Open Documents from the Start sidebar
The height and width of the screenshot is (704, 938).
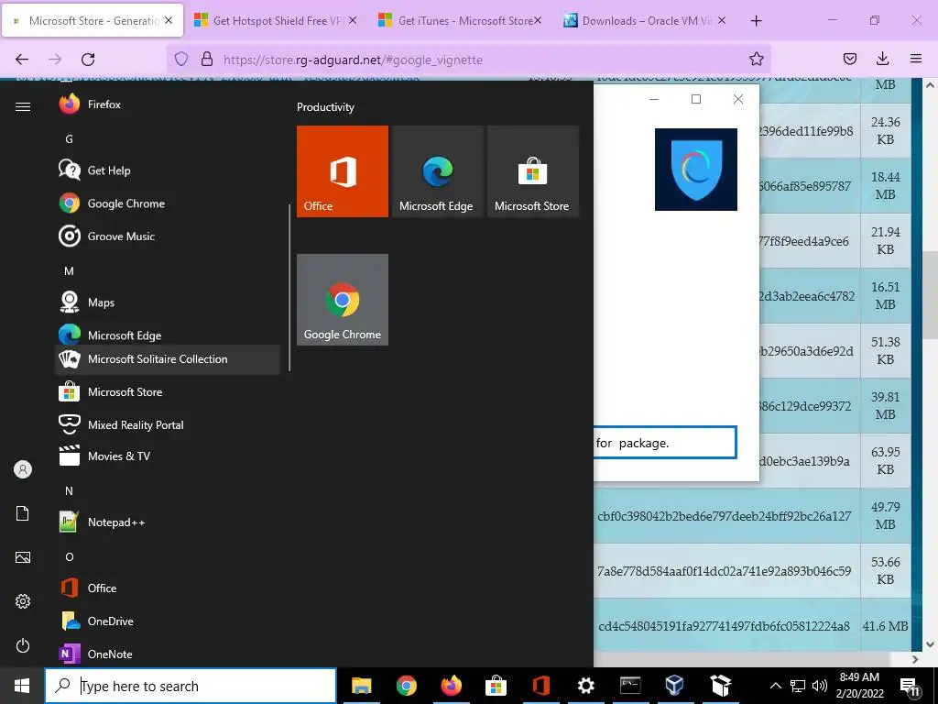(23, 513)
